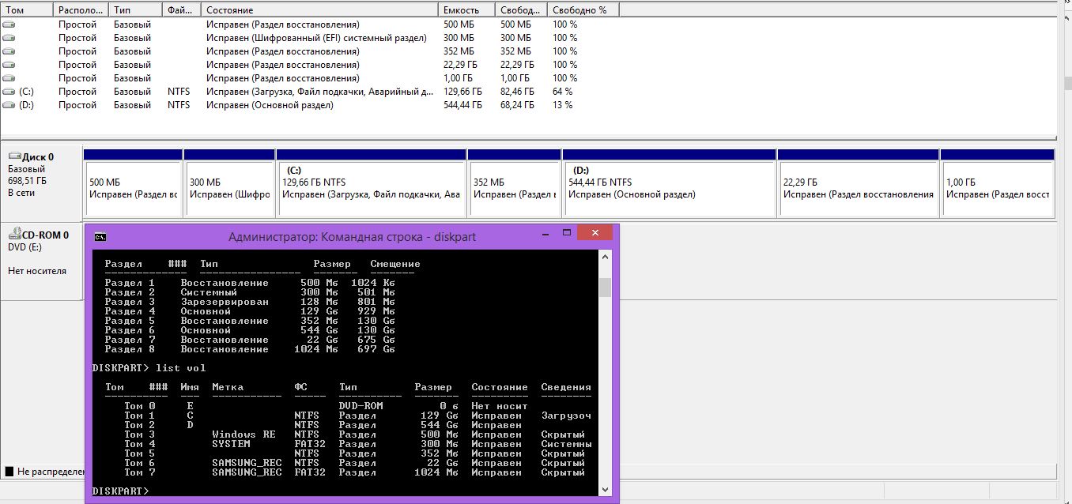Click the Свободно % column header
Image resolution: width=1072 pixels, height=504 pixels.
tap(583, 10)
